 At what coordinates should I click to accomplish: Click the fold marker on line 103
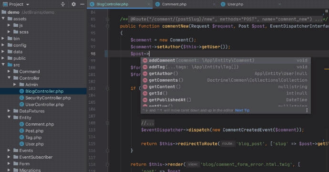(x=107, y=88)
